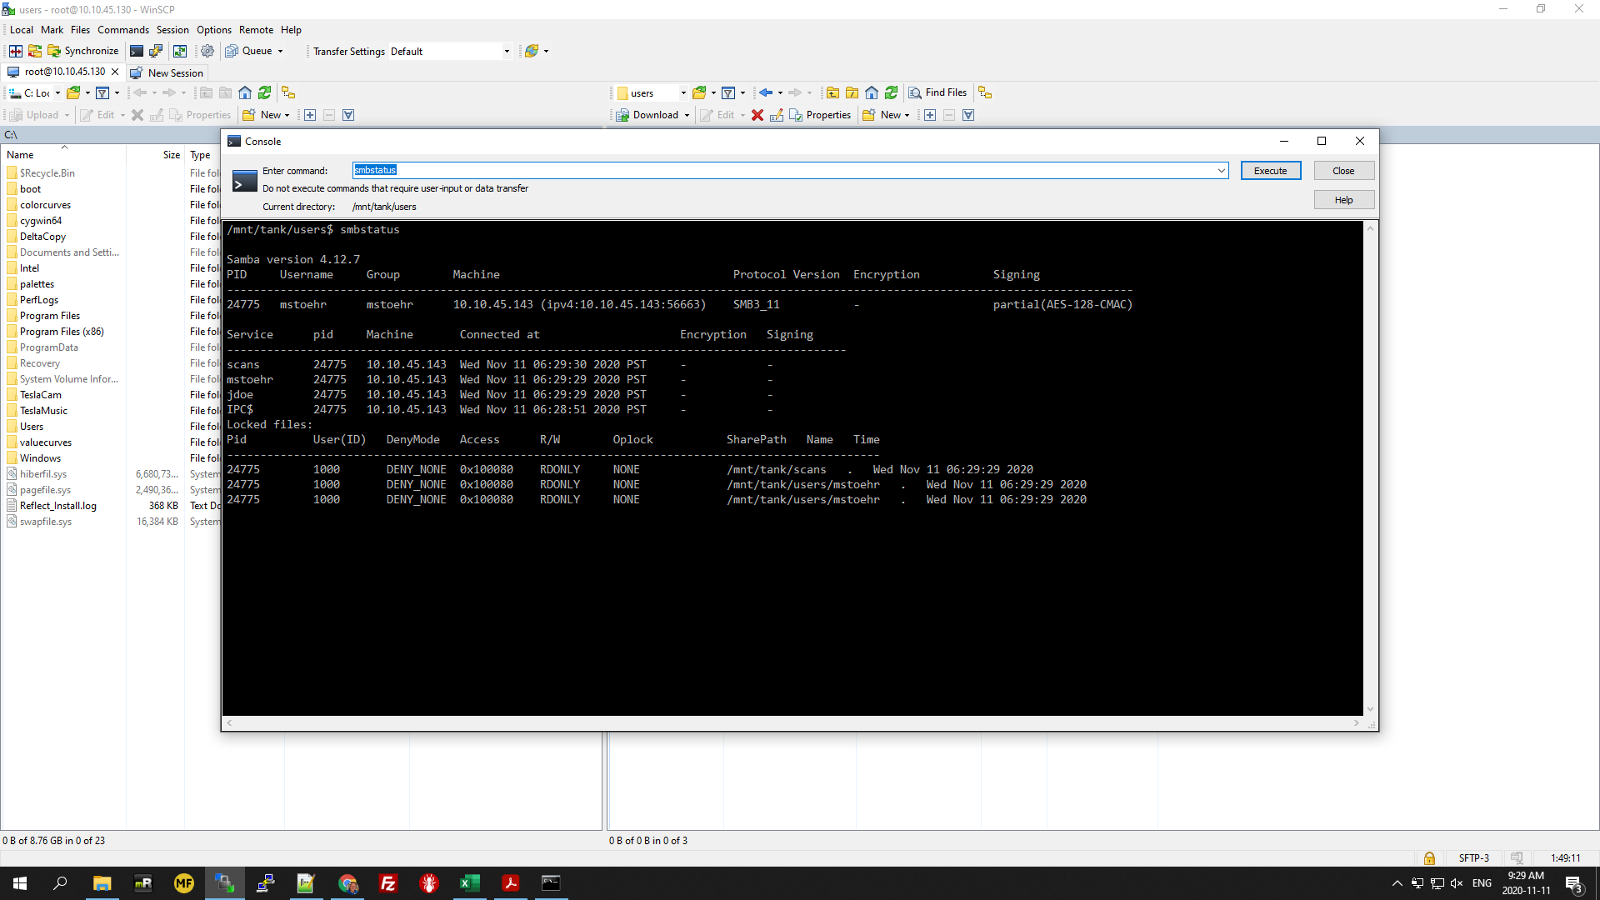This screenshot has width=1600, height=900.
Task: Open the Options menu
Action: pos(214,30)
